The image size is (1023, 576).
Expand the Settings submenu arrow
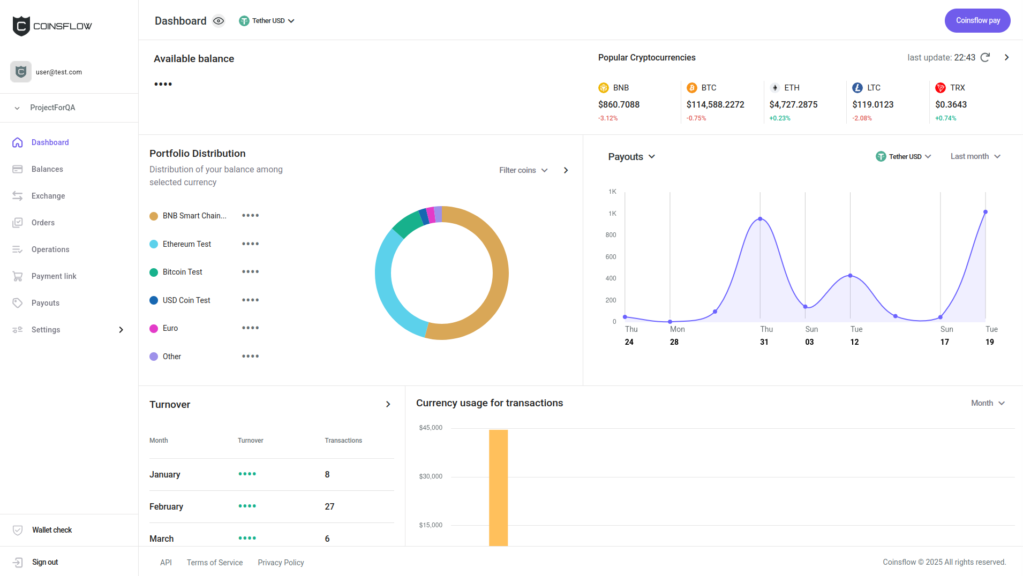coord(121,330)
